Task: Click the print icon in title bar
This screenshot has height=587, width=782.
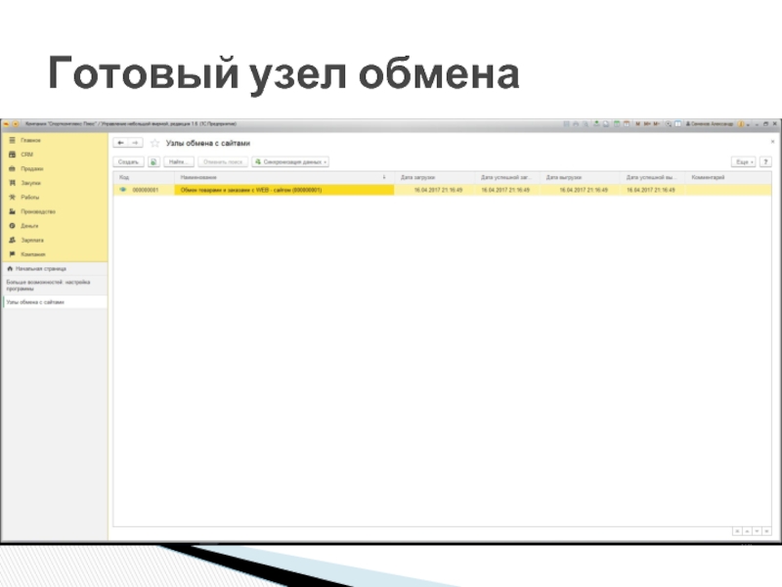Action: pos(576,124)
